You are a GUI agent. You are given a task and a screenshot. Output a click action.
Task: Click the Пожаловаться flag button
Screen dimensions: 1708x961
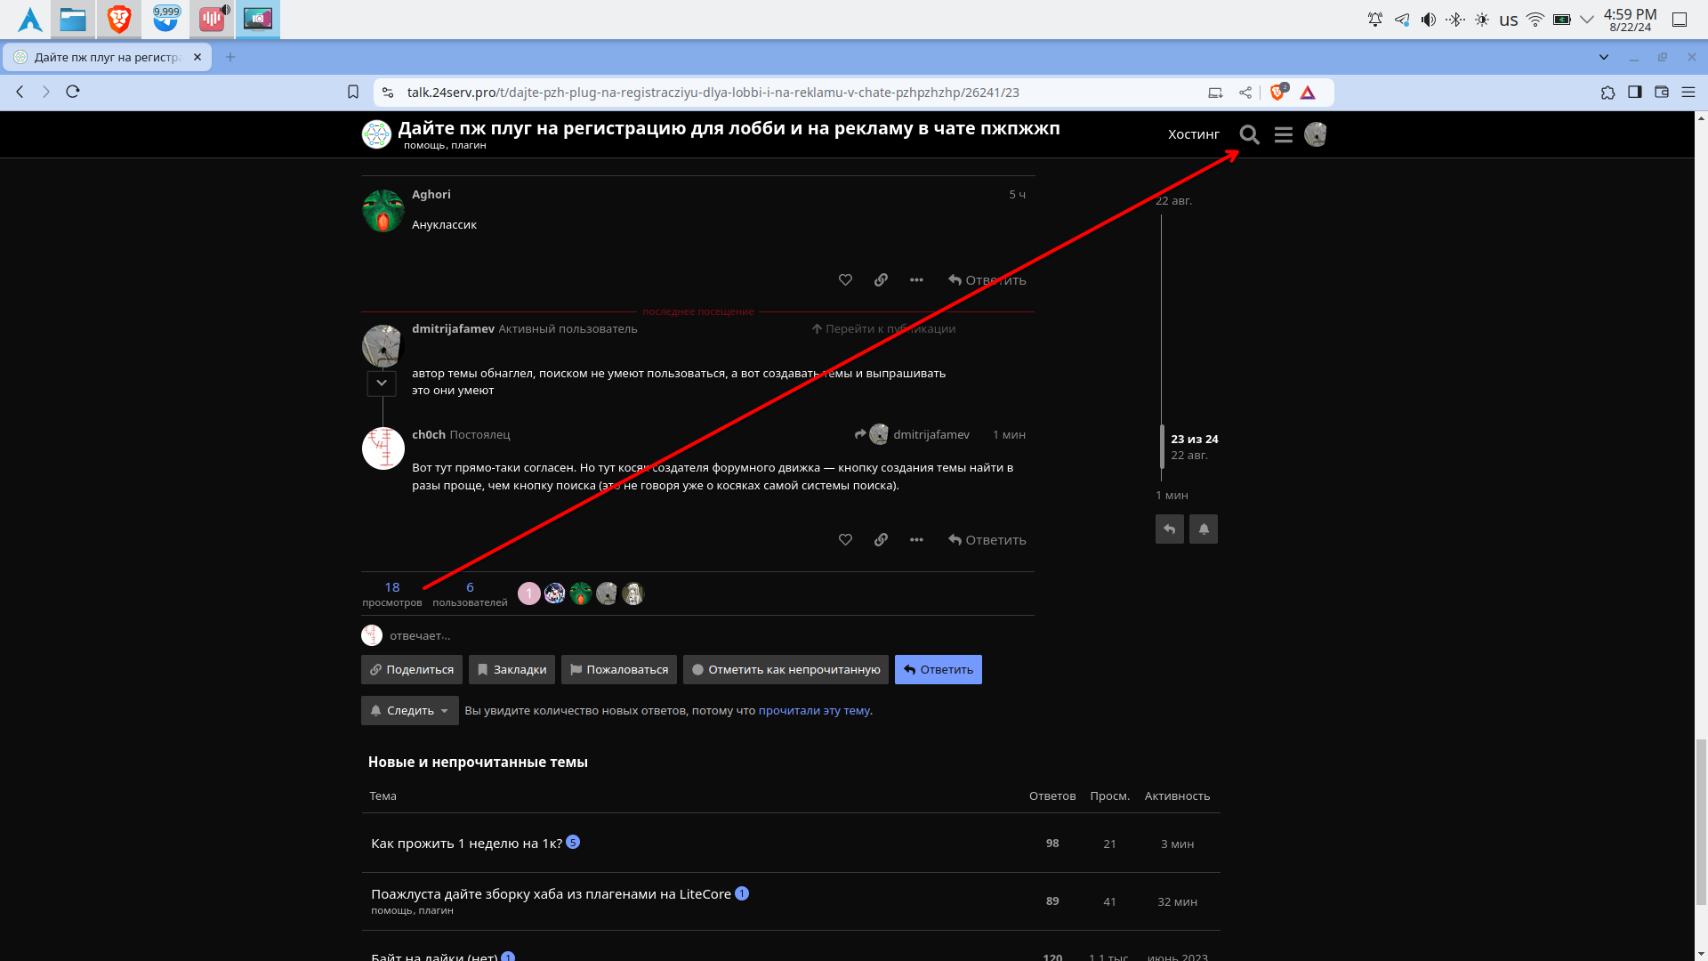[618, 670]
